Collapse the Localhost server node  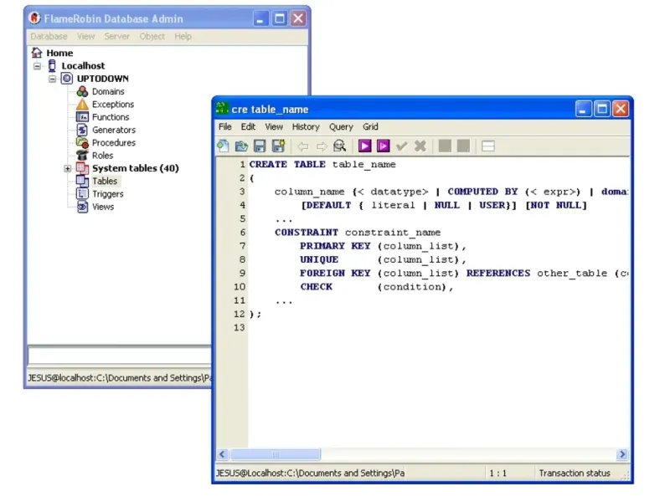point(38,66)
